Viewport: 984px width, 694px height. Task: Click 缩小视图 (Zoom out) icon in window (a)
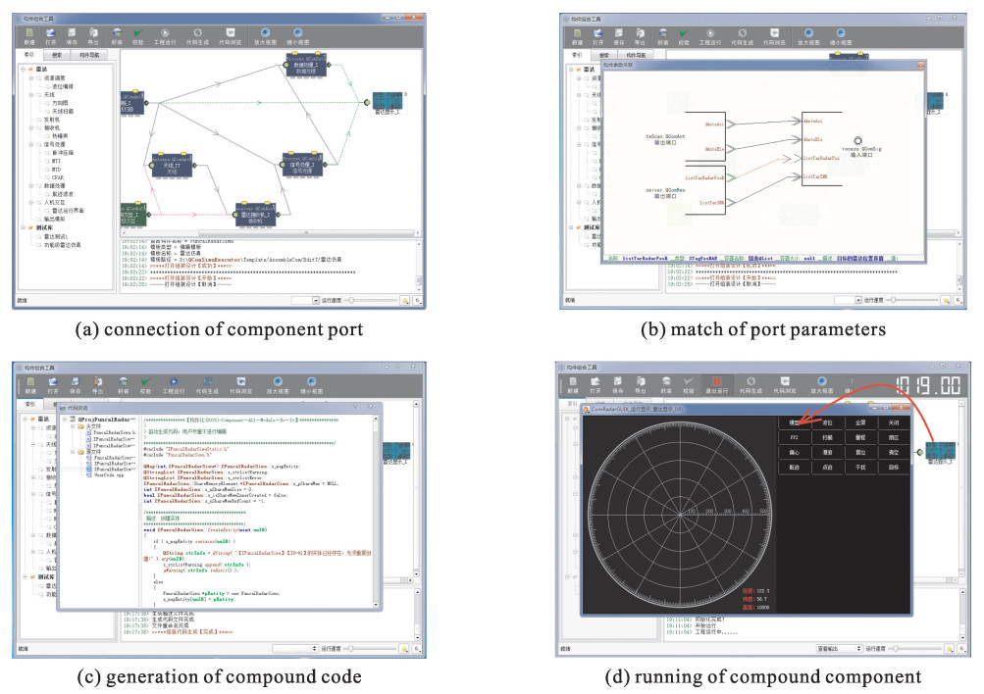pos(297,32)
